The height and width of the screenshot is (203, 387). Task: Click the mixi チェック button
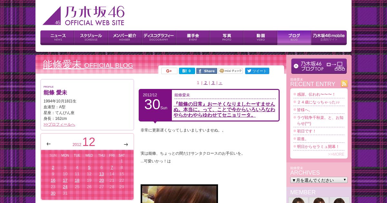(x=231, y=71)
